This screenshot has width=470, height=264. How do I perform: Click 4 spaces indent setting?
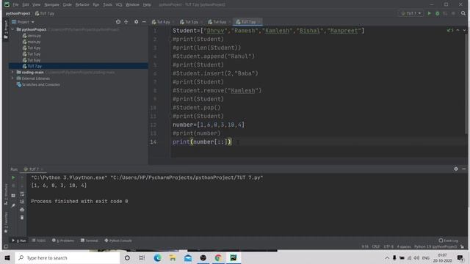tap(404, 246)
